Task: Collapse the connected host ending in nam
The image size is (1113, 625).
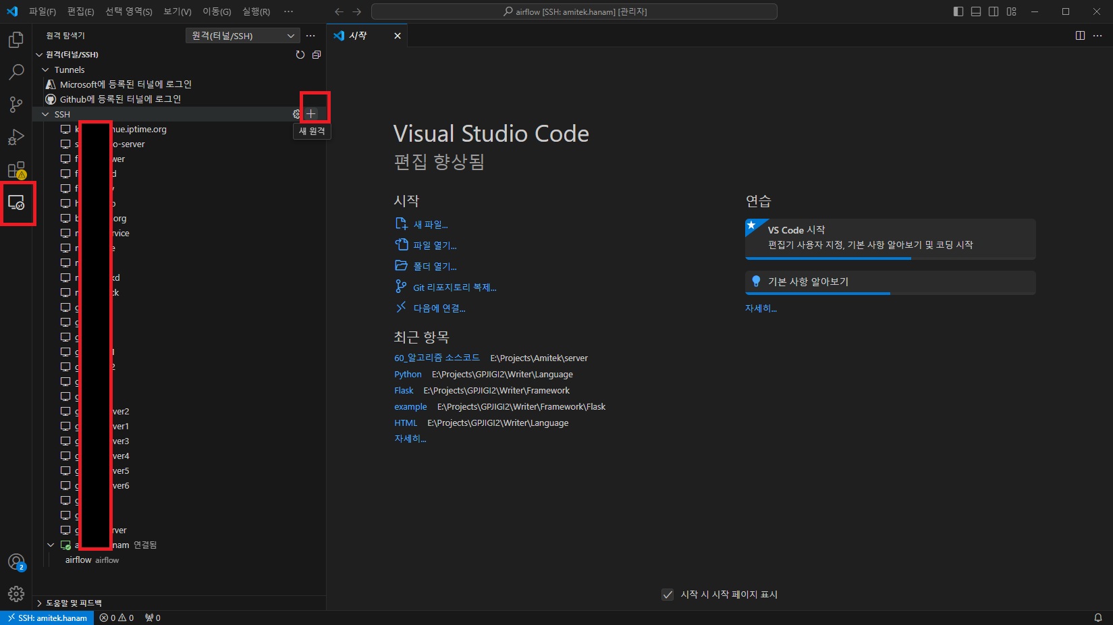Action: click(51, 545)
